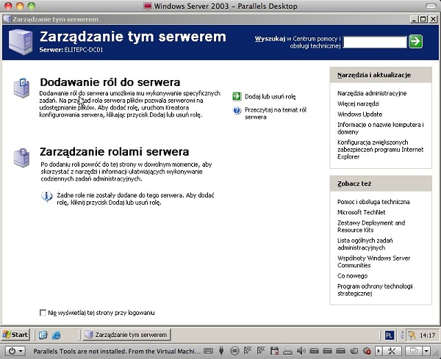Click the green Mac zoom window button

[32, 6]
